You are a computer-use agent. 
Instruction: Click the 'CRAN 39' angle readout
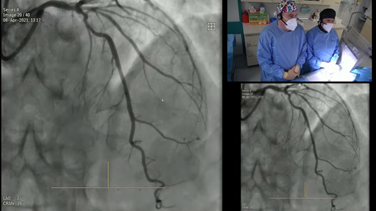12,203
